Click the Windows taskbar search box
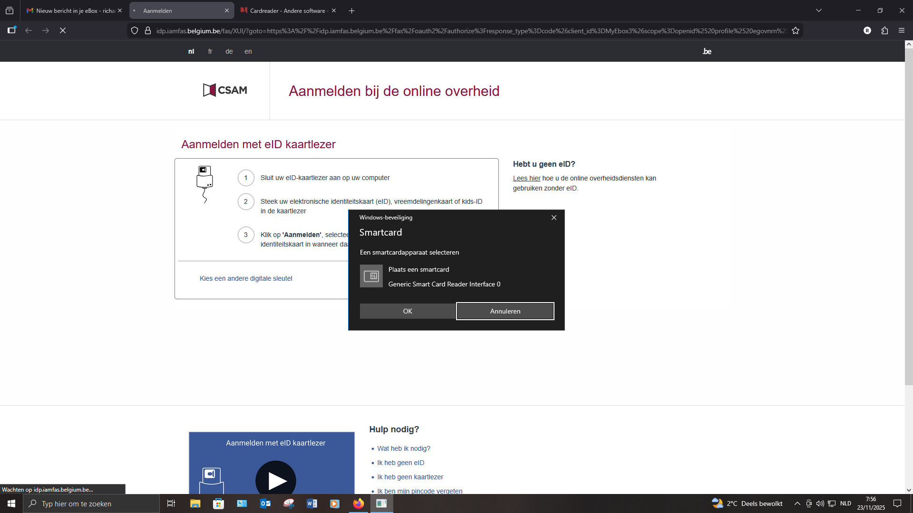This screenshot has width=913, height=513. (x=91, y=503)
